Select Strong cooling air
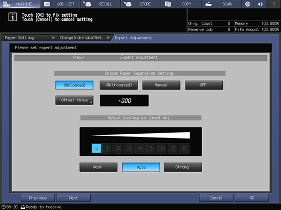This screenshot has height=210, width=281. click(x=183, y=167)
